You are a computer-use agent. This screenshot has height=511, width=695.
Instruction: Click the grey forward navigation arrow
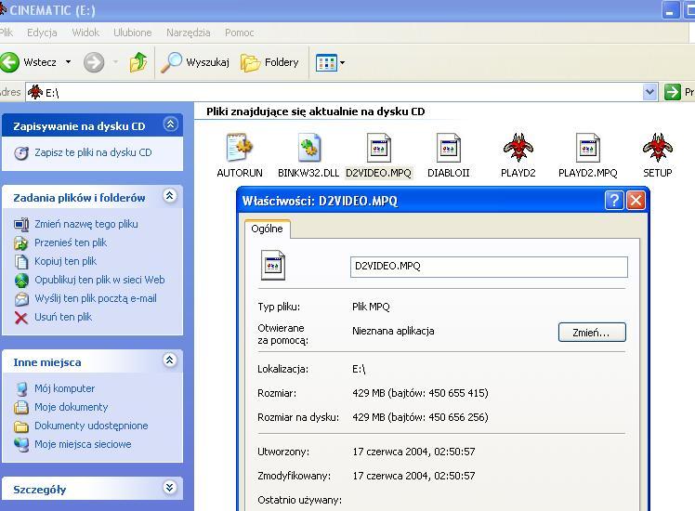click(94, 62)
